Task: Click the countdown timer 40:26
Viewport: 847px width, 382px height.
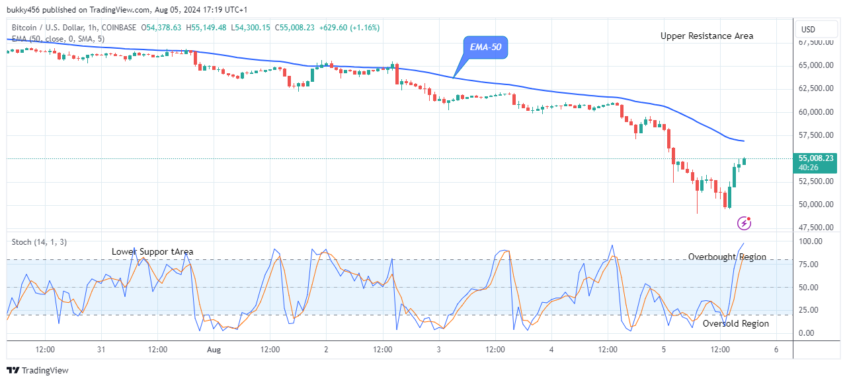Action: pyautogui.click(x=809, y=168)
